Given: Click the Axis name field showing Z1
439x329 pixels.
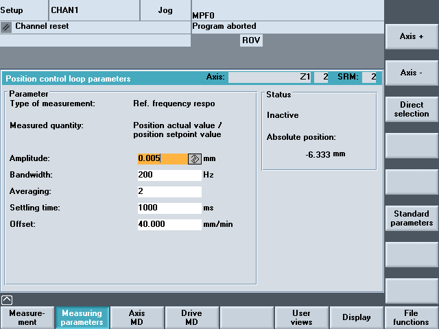Looking at the screenshot, I should click(x=270, y=77).
